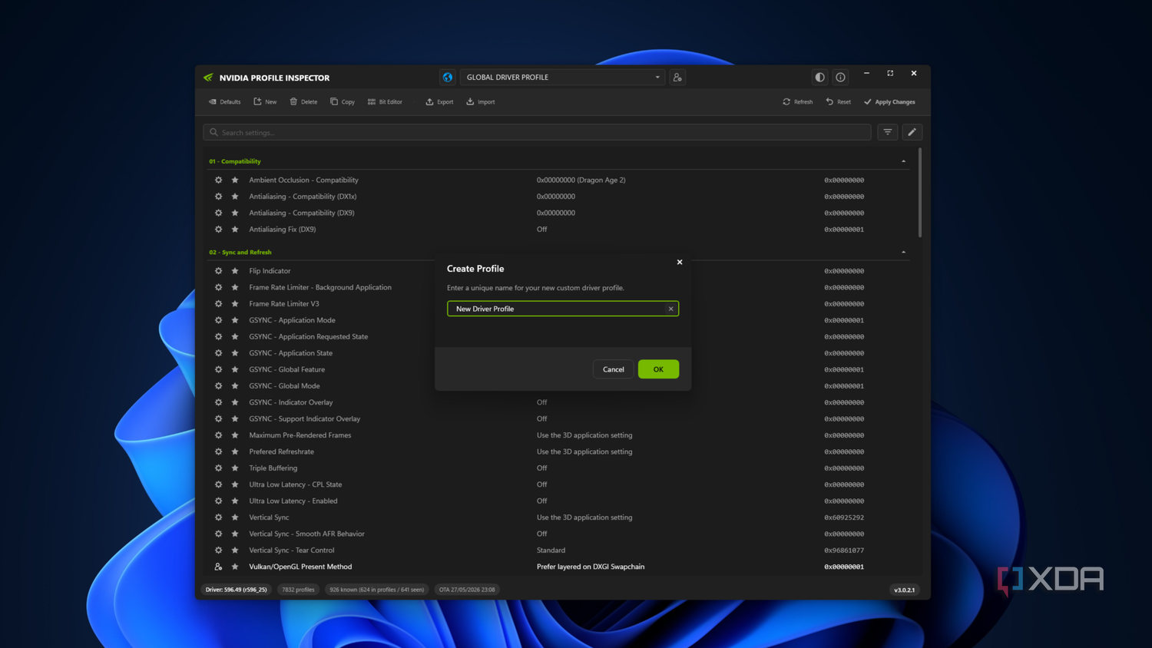Click the Import toolbar button
The image size is (1152, 648).
(481, 102)
